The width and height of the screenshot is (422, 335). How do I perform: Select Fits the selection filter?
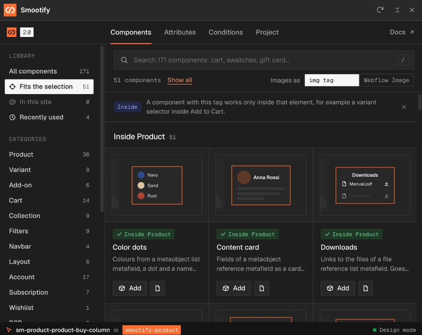click(x=49, y=87)
